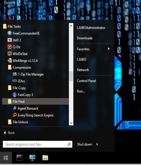The width and height of the screenshot is (141, 165).
Task: Launch WinMerge v2.12.4
Action: tap(35, 61)
